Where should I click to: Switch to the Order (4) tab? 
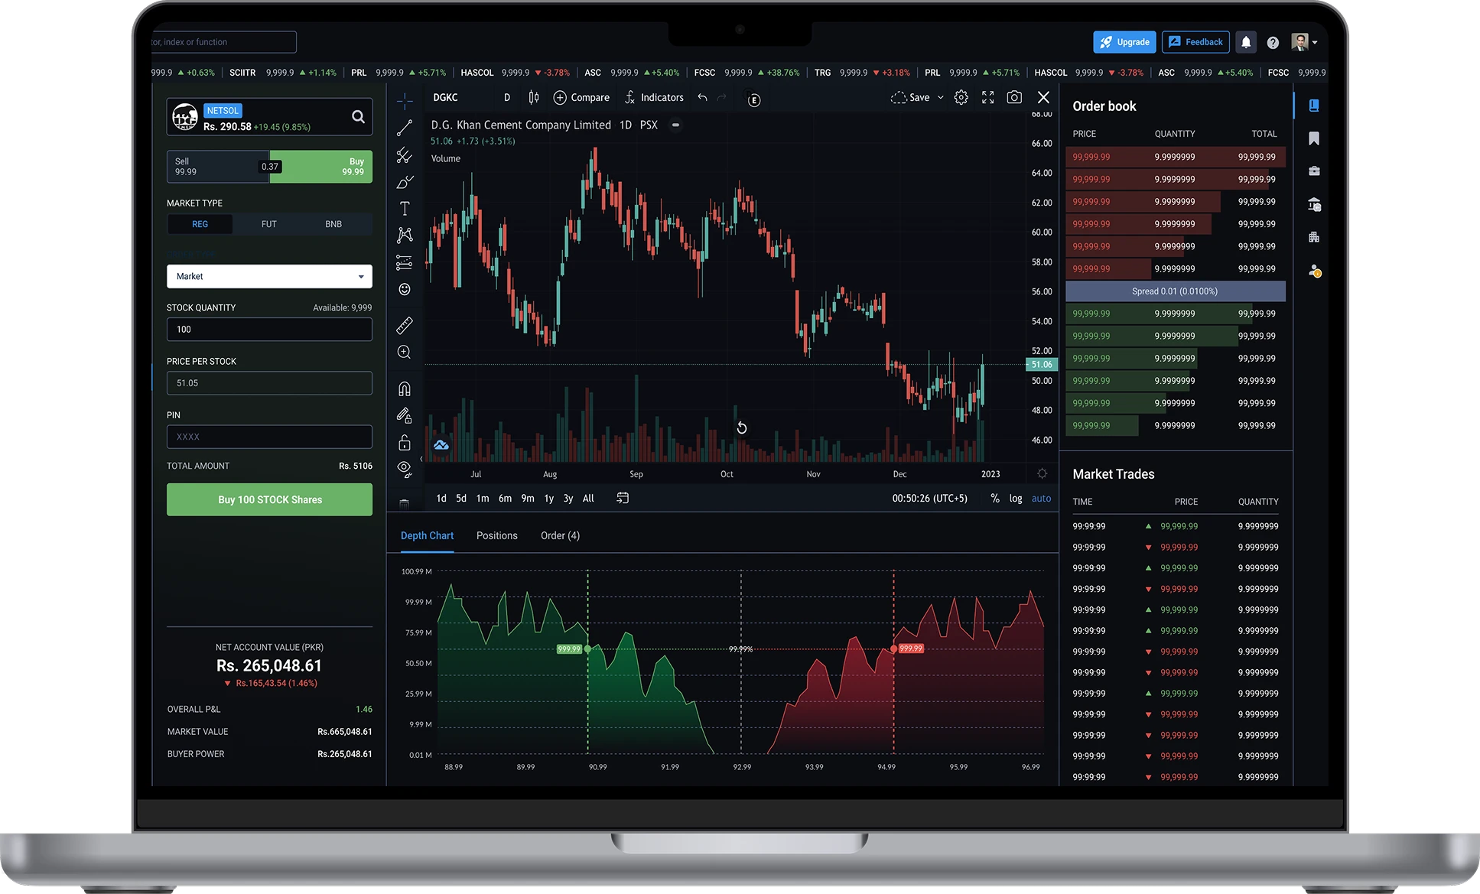pyautogui.click(x=560, y=535)
